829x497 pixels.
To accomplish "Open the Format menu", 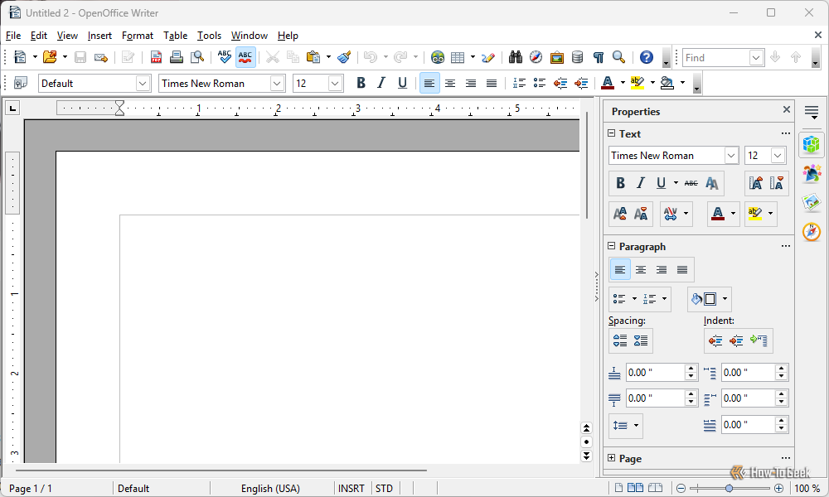I will tap(137, 36).
